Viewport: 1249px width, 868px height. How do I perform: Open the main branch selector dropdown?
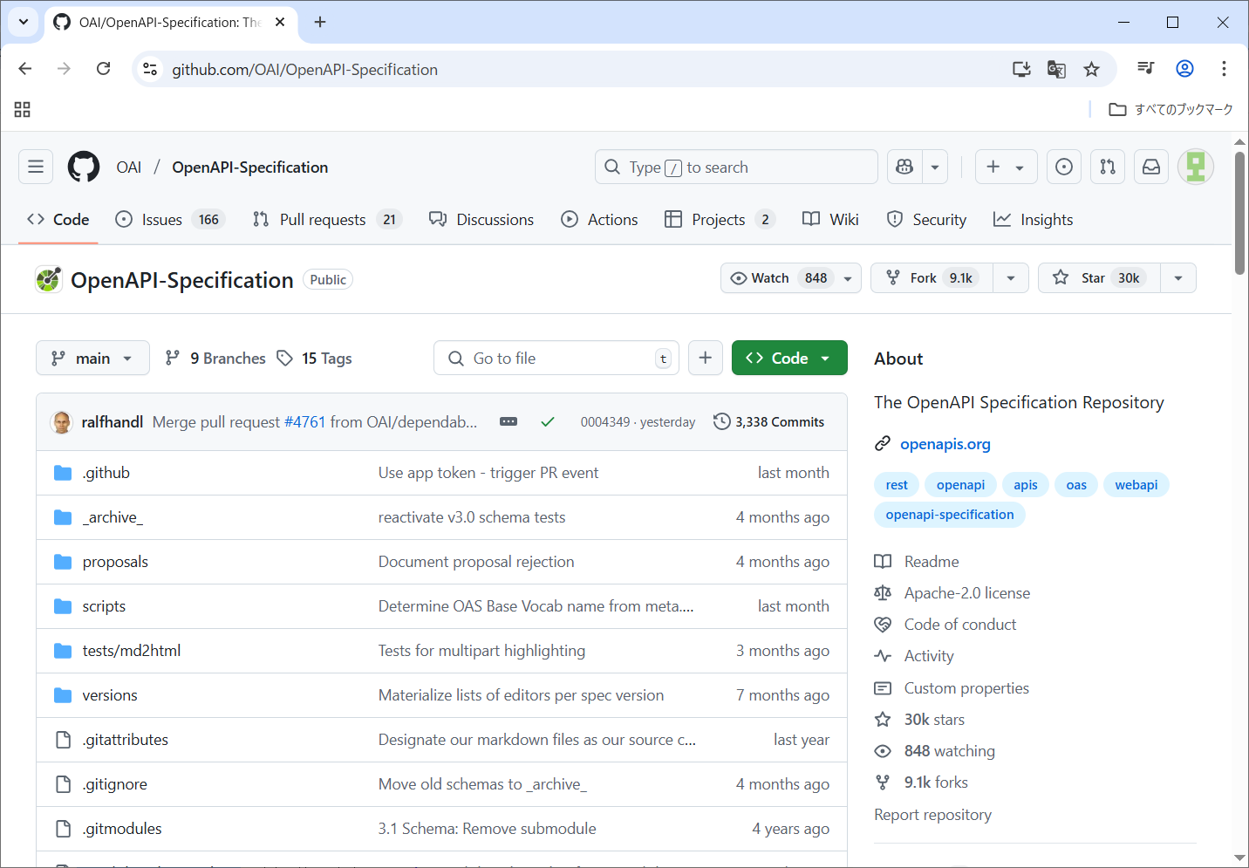pyautogui.click(x=92, y=358)
